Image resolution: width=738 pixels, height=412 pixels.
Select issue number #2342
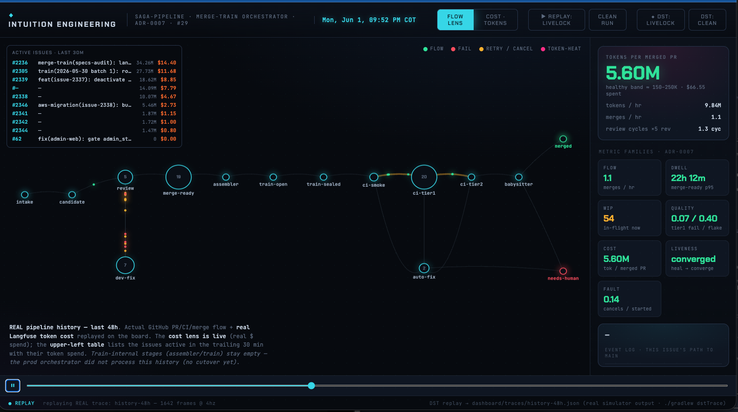pos(20,122)
